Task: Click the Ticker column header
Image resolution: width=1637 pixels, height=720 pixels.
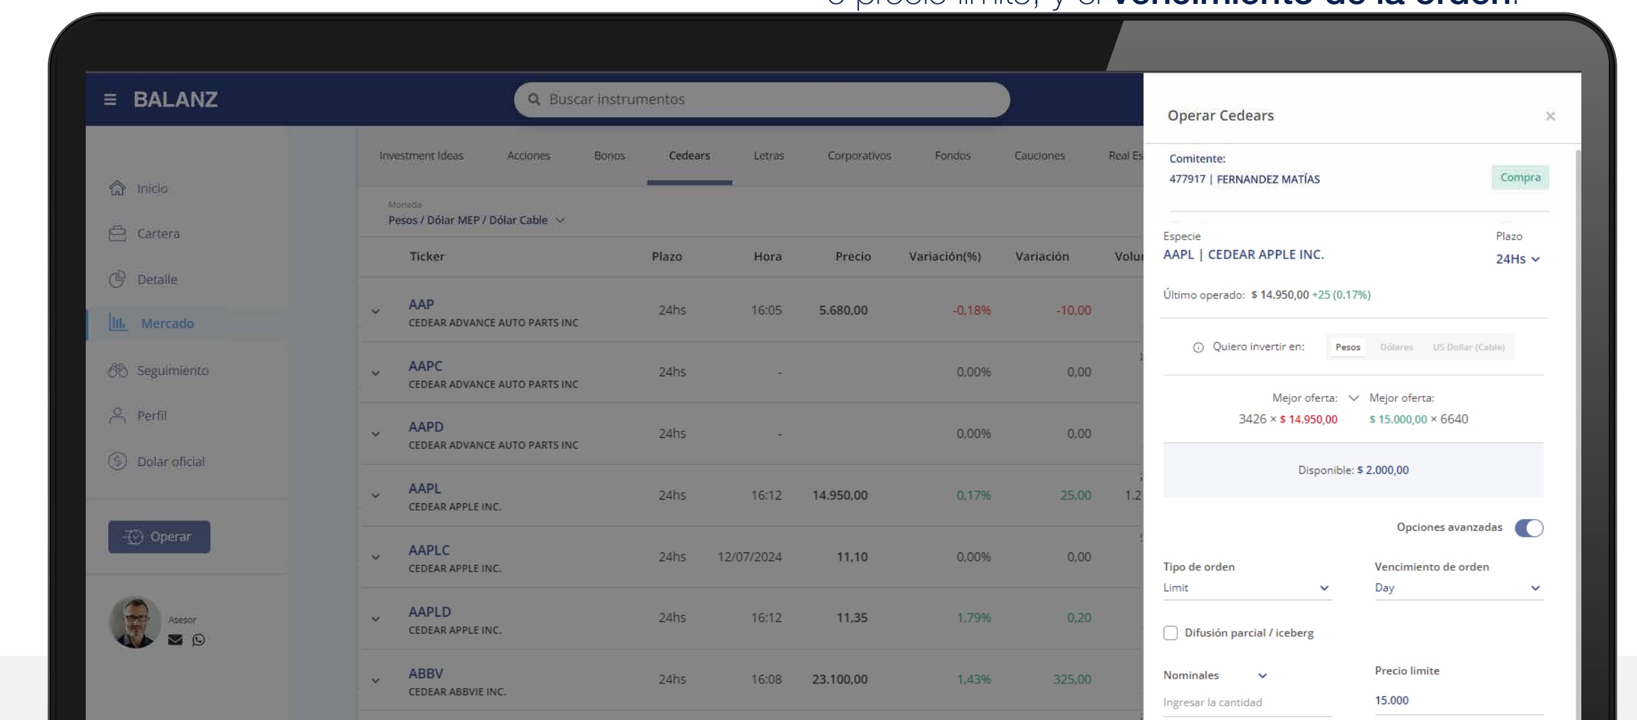Action: click(427, 257)
